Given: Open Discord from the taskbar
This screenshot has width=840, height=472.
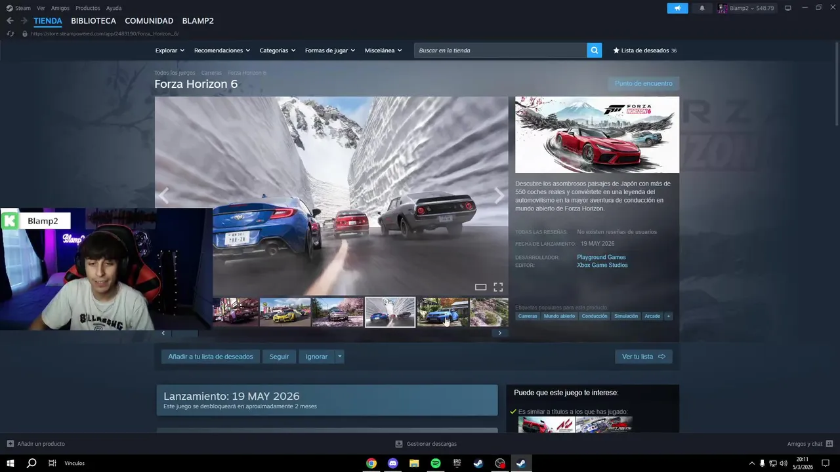Looking at the screenshot, I should click(x=393, y=463).
